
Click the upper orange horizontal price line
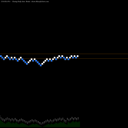click(64, 54)
